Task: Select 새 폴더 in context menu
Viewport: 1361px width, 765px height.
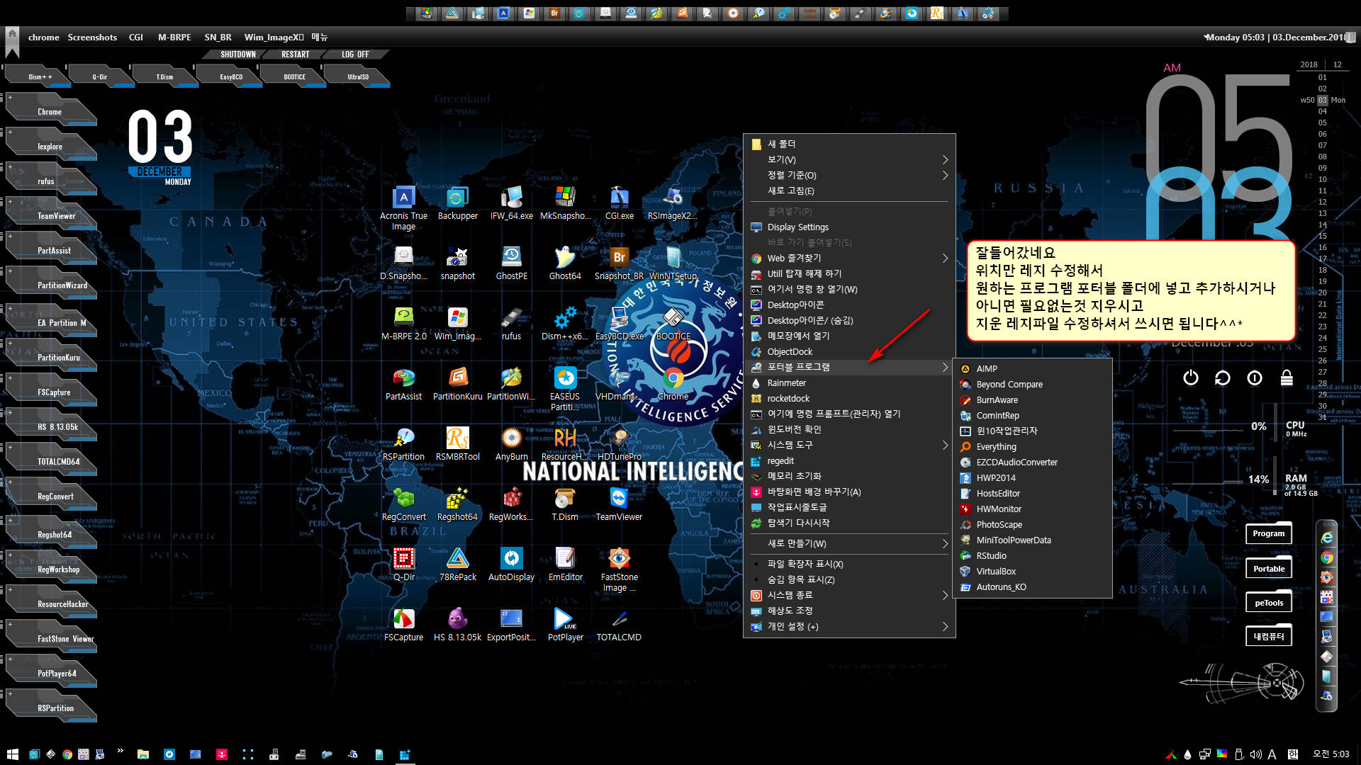Action: point(849,144)
